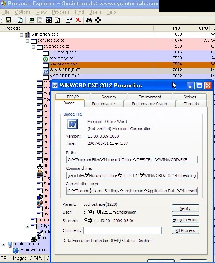Open the Help menu
Image resolution: width=215 pixels, height=263 pixels.
(x=111, y=12)
